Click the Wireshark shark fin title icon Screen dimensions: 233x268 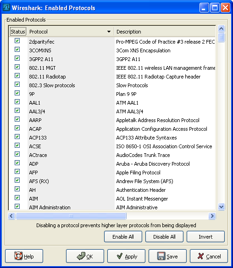tap(6, 7)
